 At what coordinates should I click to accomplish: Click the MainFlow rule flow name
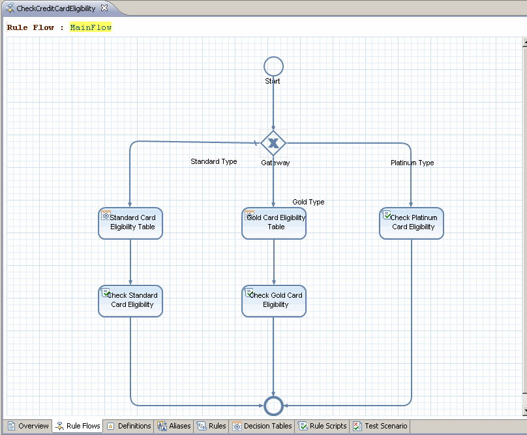pos(91,27)
